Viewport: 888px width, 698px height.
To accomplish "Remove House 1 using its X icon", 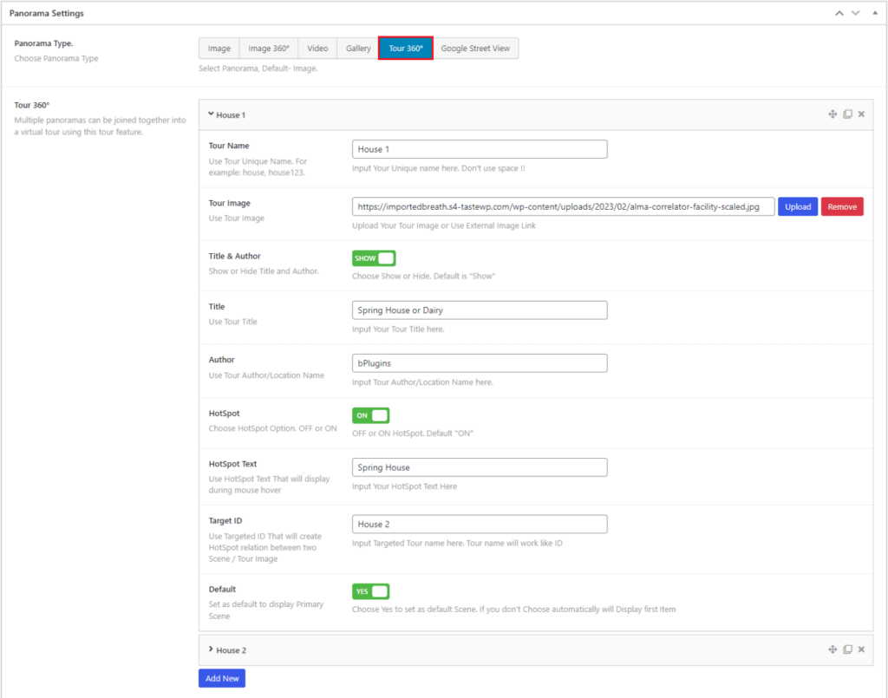I will pyautogui.click(x=861, y=114).
